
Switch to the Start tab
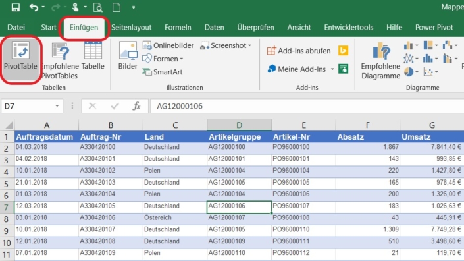point(49,27)
